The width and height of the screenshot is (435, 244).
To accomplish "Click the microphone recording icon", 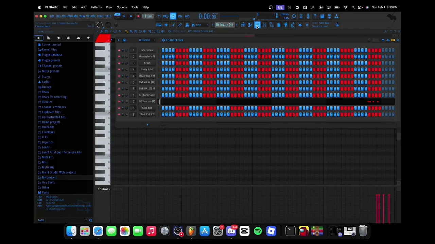I will 308,16.
